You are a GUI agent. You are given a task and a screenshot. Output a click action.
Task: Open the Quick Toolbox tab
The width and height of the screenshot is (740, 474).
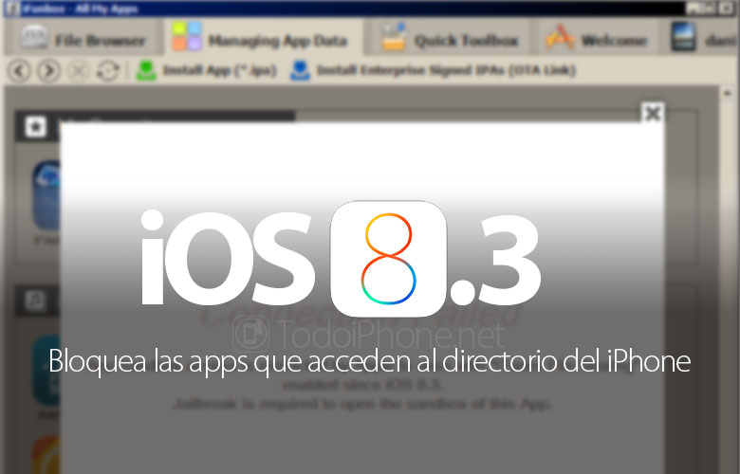coord(452,40)
